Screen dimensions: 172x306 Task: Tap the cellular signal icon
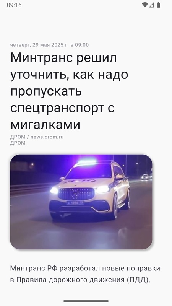(x=151, y=5)
